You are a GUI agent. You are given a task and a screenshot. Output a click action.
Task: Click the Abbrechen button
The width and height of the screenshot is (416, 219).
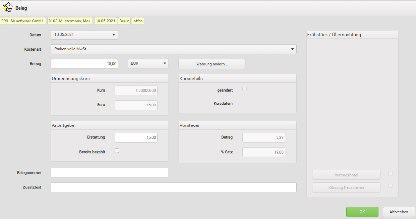[x=399, y=212]
